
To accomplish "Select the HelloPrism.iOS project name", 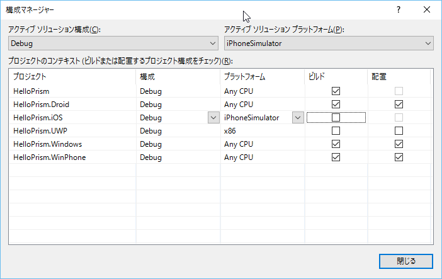I will (x=38, y=118).
